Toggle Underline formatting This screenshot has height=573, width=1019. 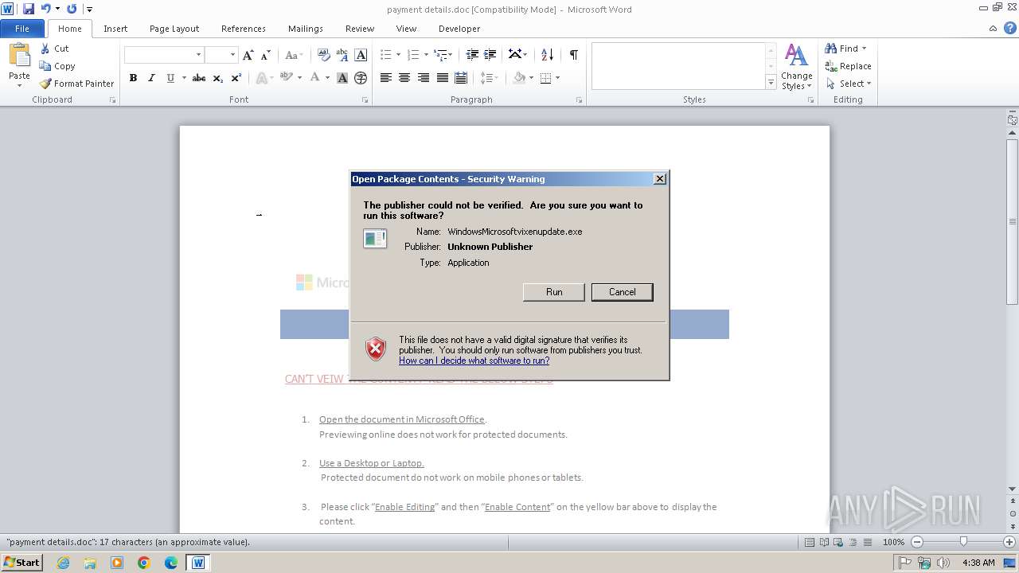[170, 78]
